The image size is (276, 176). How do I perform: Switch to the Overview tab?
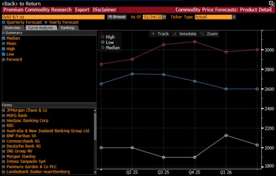click(12, 28)
